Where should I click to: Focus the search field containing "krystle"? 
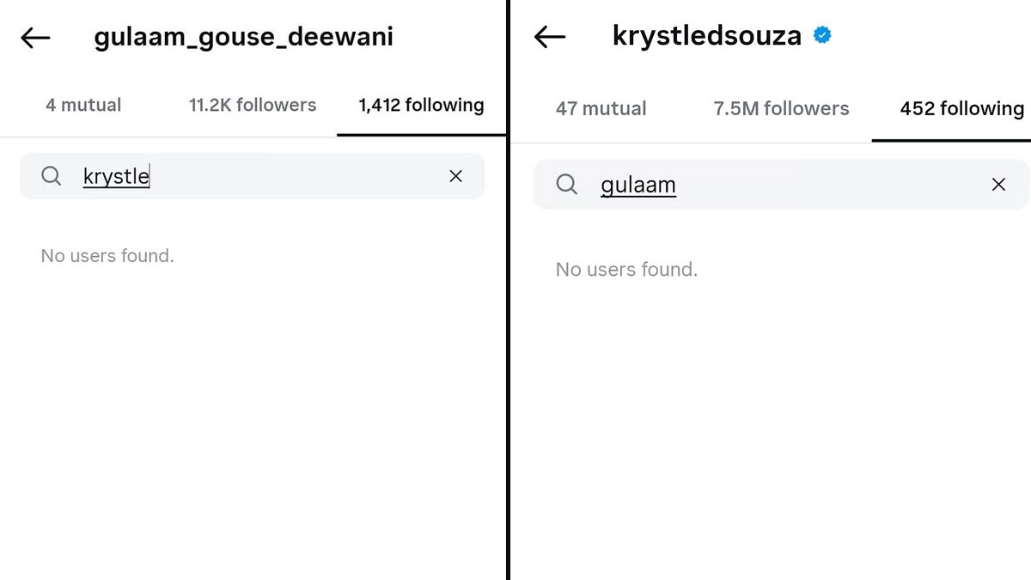coord(258,176)
